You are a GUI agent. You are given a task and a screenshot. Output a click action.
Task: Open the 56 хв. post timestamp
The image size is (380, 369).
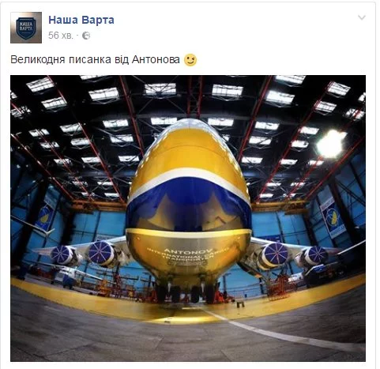click(x=61, y=36)
